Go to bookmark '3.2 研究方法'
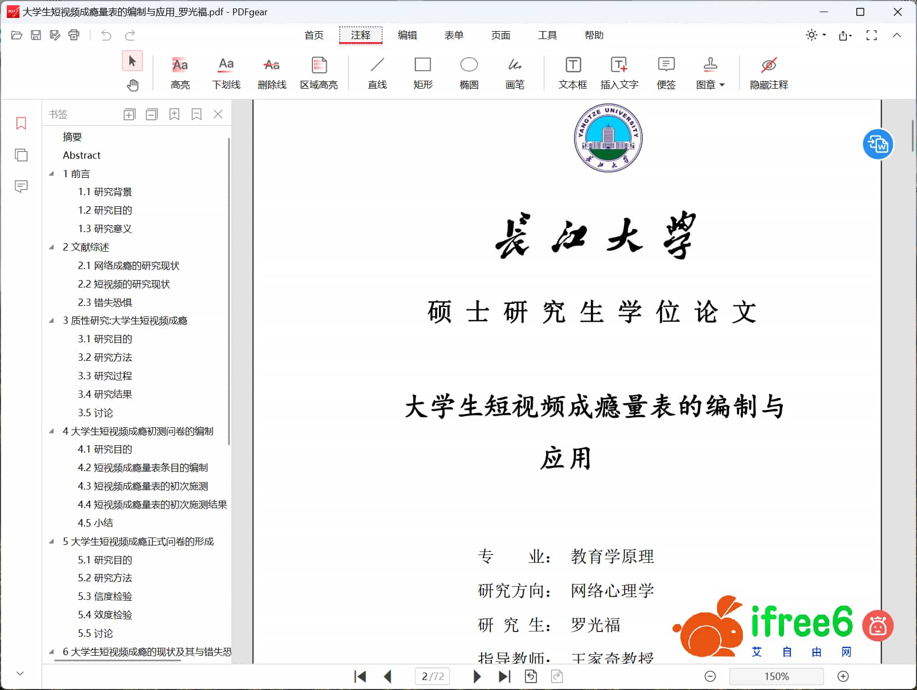Screen dimensions: 917x690 [105, 357]
